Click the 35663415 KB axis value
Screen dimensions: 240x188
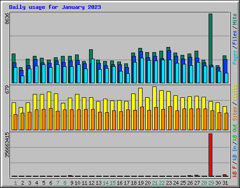point(7,145)
